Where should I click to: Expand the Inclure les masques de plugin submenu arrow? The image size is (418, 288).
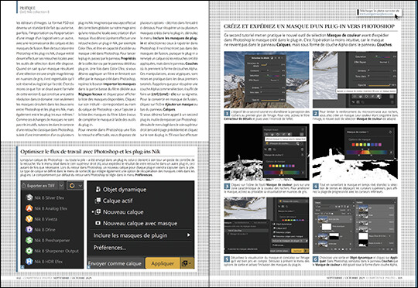click(188, 235)
